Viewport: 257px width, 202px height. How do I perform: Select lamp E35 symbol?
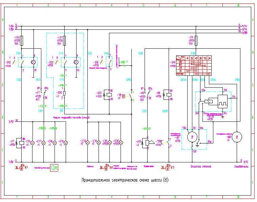(110, 142)
